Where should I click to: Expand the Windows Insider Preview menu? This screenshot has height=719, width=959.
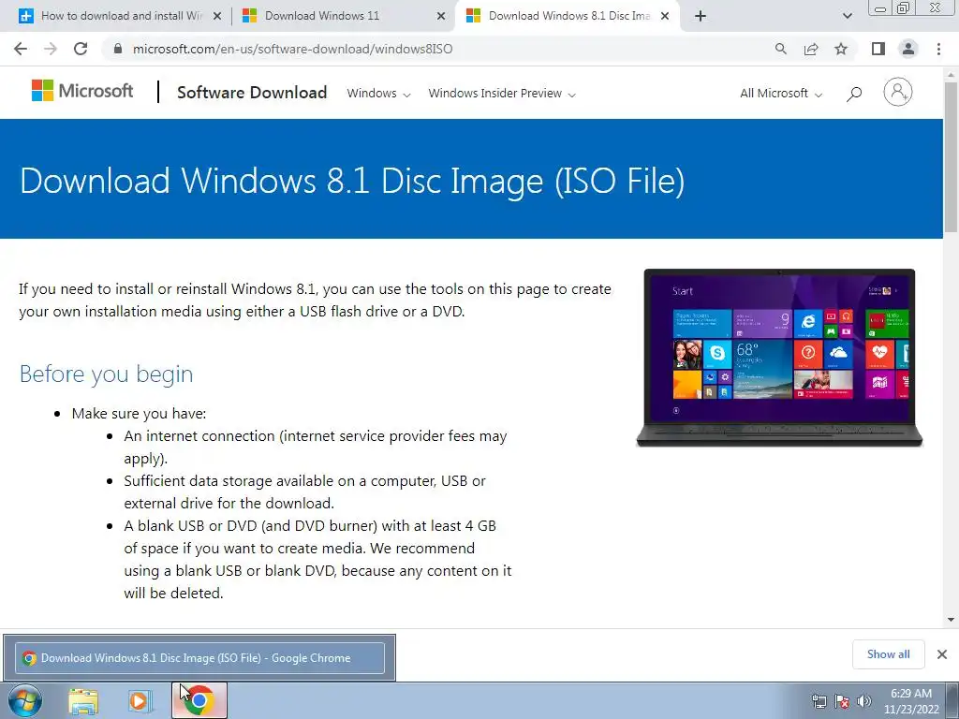click(x=502, y=94)
